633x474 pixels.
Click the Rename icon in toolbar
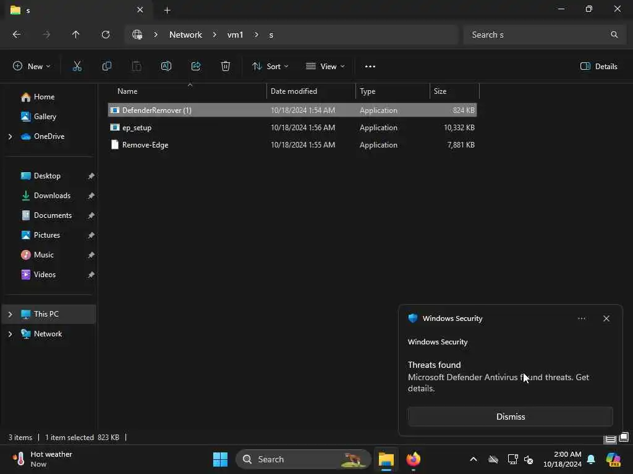click(166, 67)
